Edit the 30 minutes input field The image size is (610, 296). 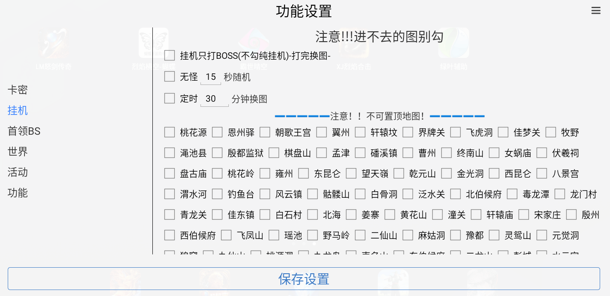[215, 99]
